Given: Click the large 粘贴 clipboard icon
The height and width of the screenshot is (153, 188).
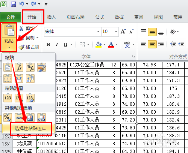Looking at the screenshot, I should (9, 30).
